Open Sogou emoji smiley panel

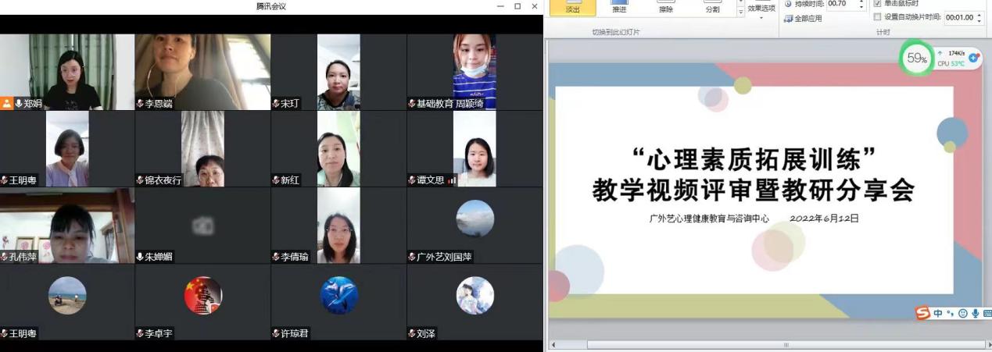point(963,314)
